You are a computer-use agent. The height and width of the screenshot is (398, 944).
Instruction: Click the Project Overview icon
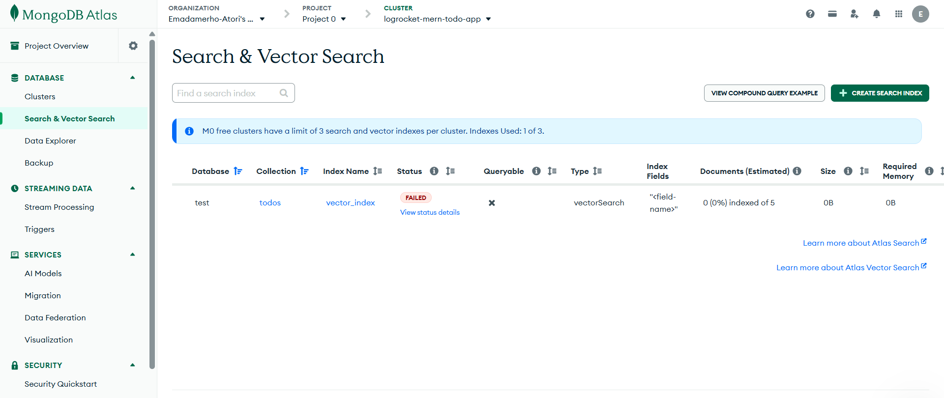(x=15, y=46)
